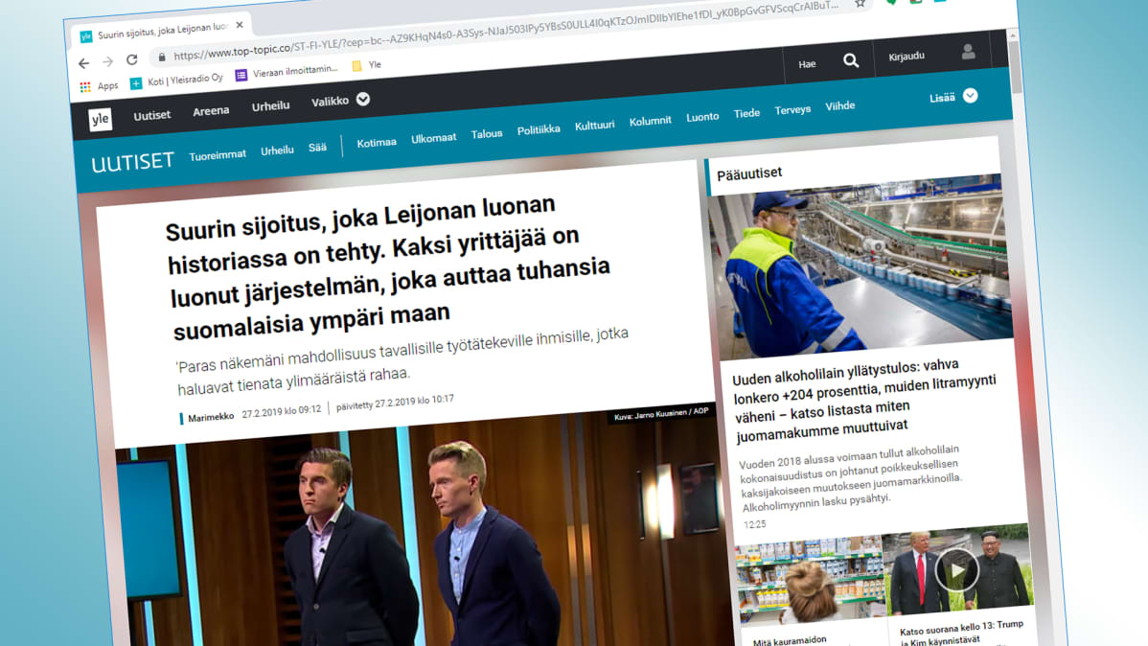Click the Kirjaudu login link
Screen dimensions: 1148x646
click(x=907, y=57)
